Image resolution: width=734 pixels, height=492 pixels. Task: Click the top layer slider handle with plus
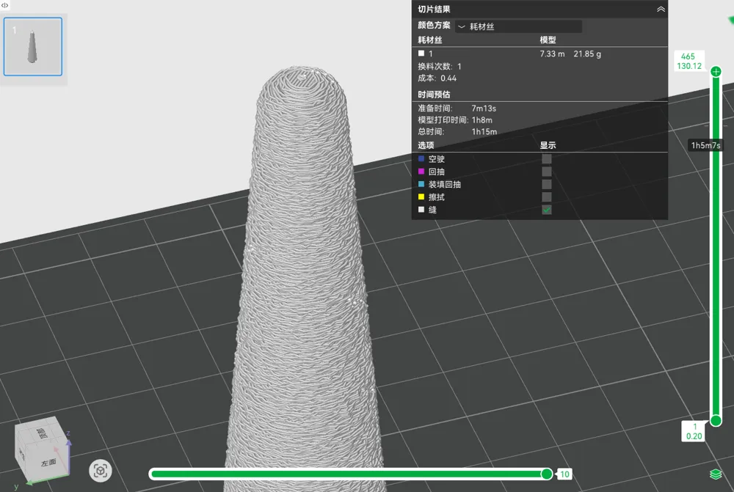point(716,72)
